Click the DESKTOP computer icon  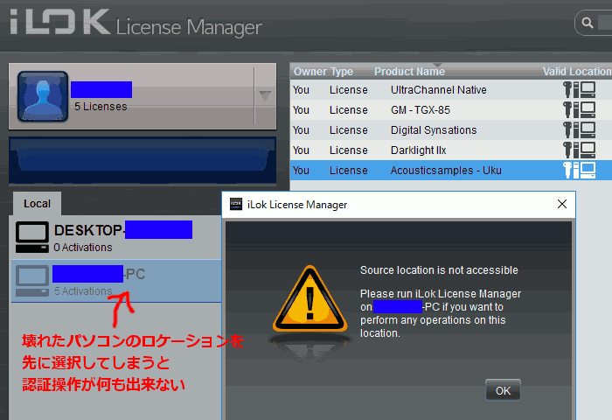point(32,237)
